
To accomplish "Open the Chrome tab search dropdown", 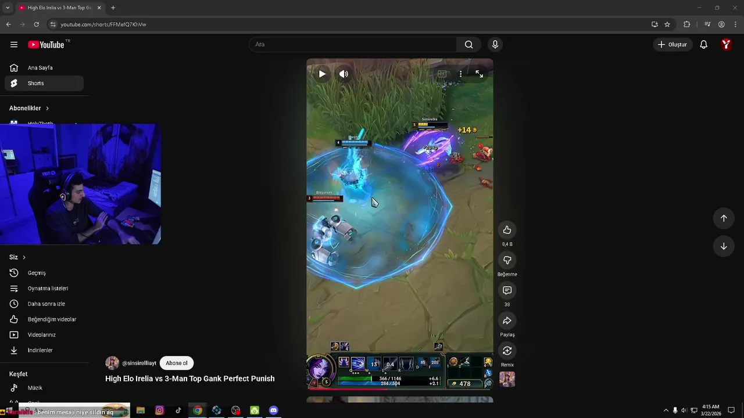I will click(x=7, y=8).
